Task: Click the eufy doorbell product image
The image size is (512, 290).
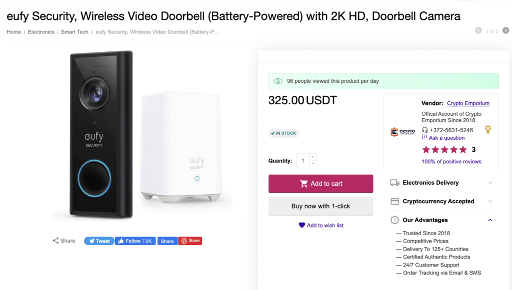Action: pos(142,135)
